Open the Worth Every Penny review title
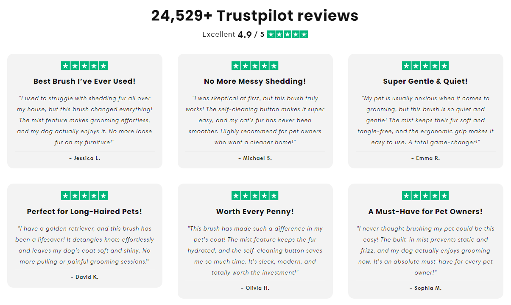Screen dimensions: 511x305 point(255,212)
